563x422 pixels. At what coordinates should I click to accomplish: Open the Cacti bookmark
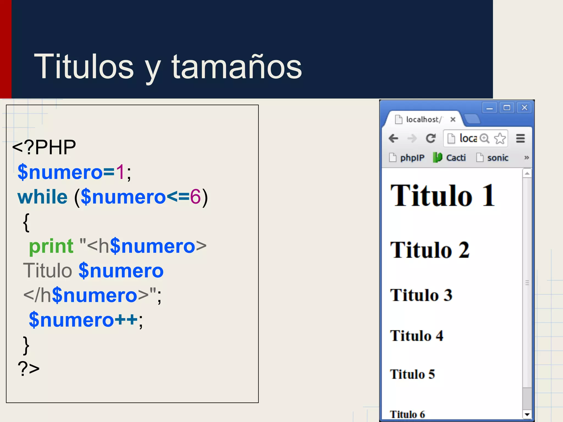point(449,158)
